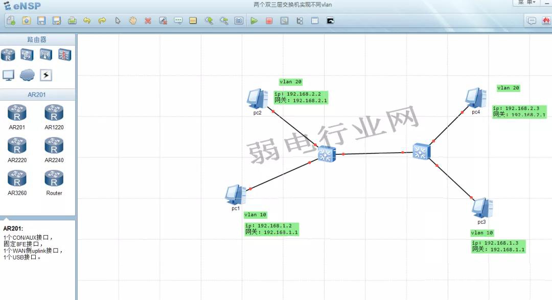552x300 pixels.
Task: Open the Huawei logo icon
Action: (x=545, y=21)
